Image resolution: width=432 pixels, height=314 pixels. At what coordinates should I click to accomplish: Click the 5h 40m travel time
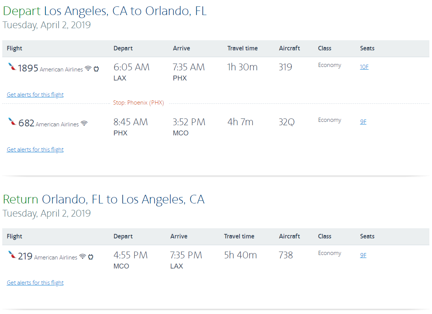pyautogui.click(x=240, y=255)
